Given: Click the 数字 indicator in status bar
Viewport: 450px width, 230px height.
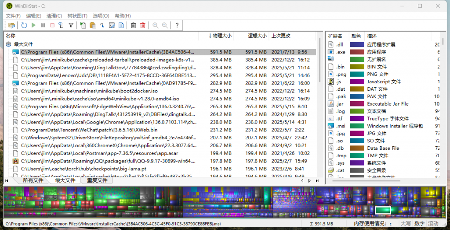Looking at the screenshot, I should [419, 223].
